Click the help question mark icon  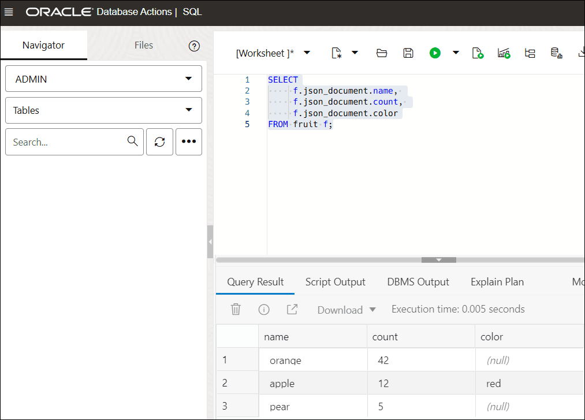194,45
